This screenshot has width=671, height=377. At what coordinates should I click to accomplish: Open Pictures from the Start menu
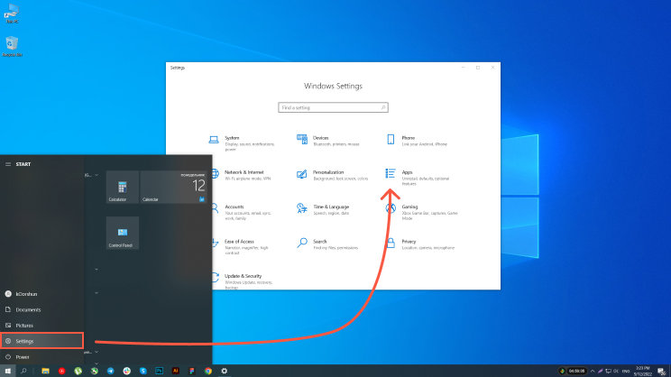click(x=41, y=326)
